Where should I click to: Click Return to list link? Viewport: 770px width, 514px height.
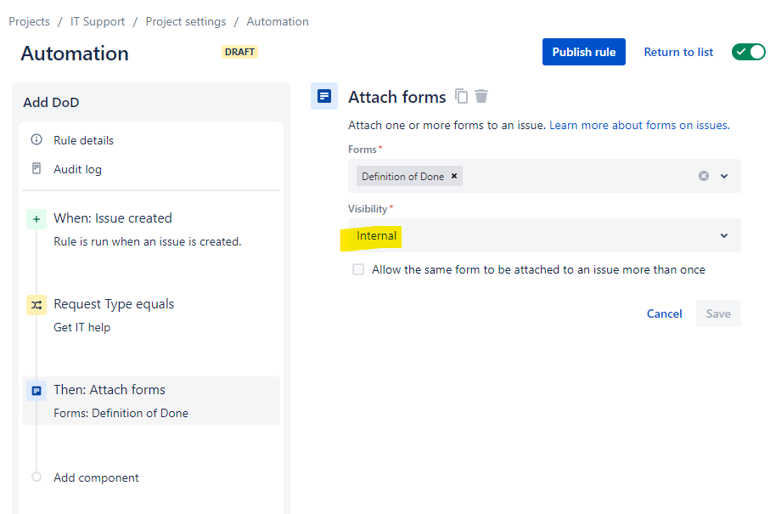(x=678, y=52)
